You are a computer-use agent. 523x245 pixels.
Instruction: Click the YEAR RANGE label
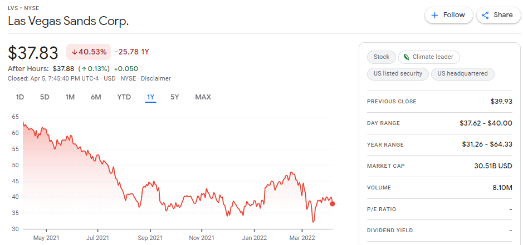click(385, 145)
